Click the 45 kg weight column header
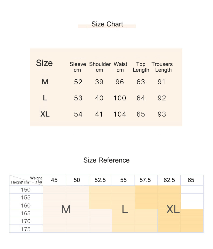Image resolution: width=213 pixels, height=249 pixels. click(x=54, y=180)
